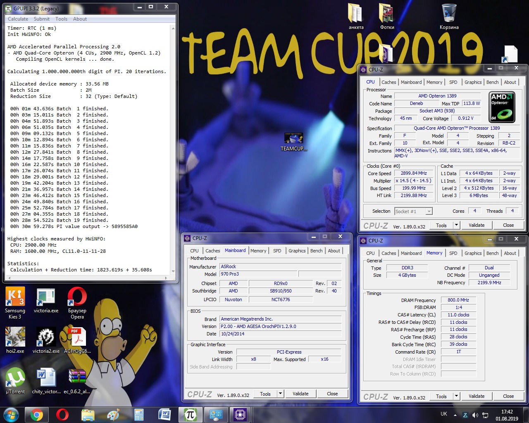Open Tools dropdown arrow in Memory window

[x=456, y=396]
